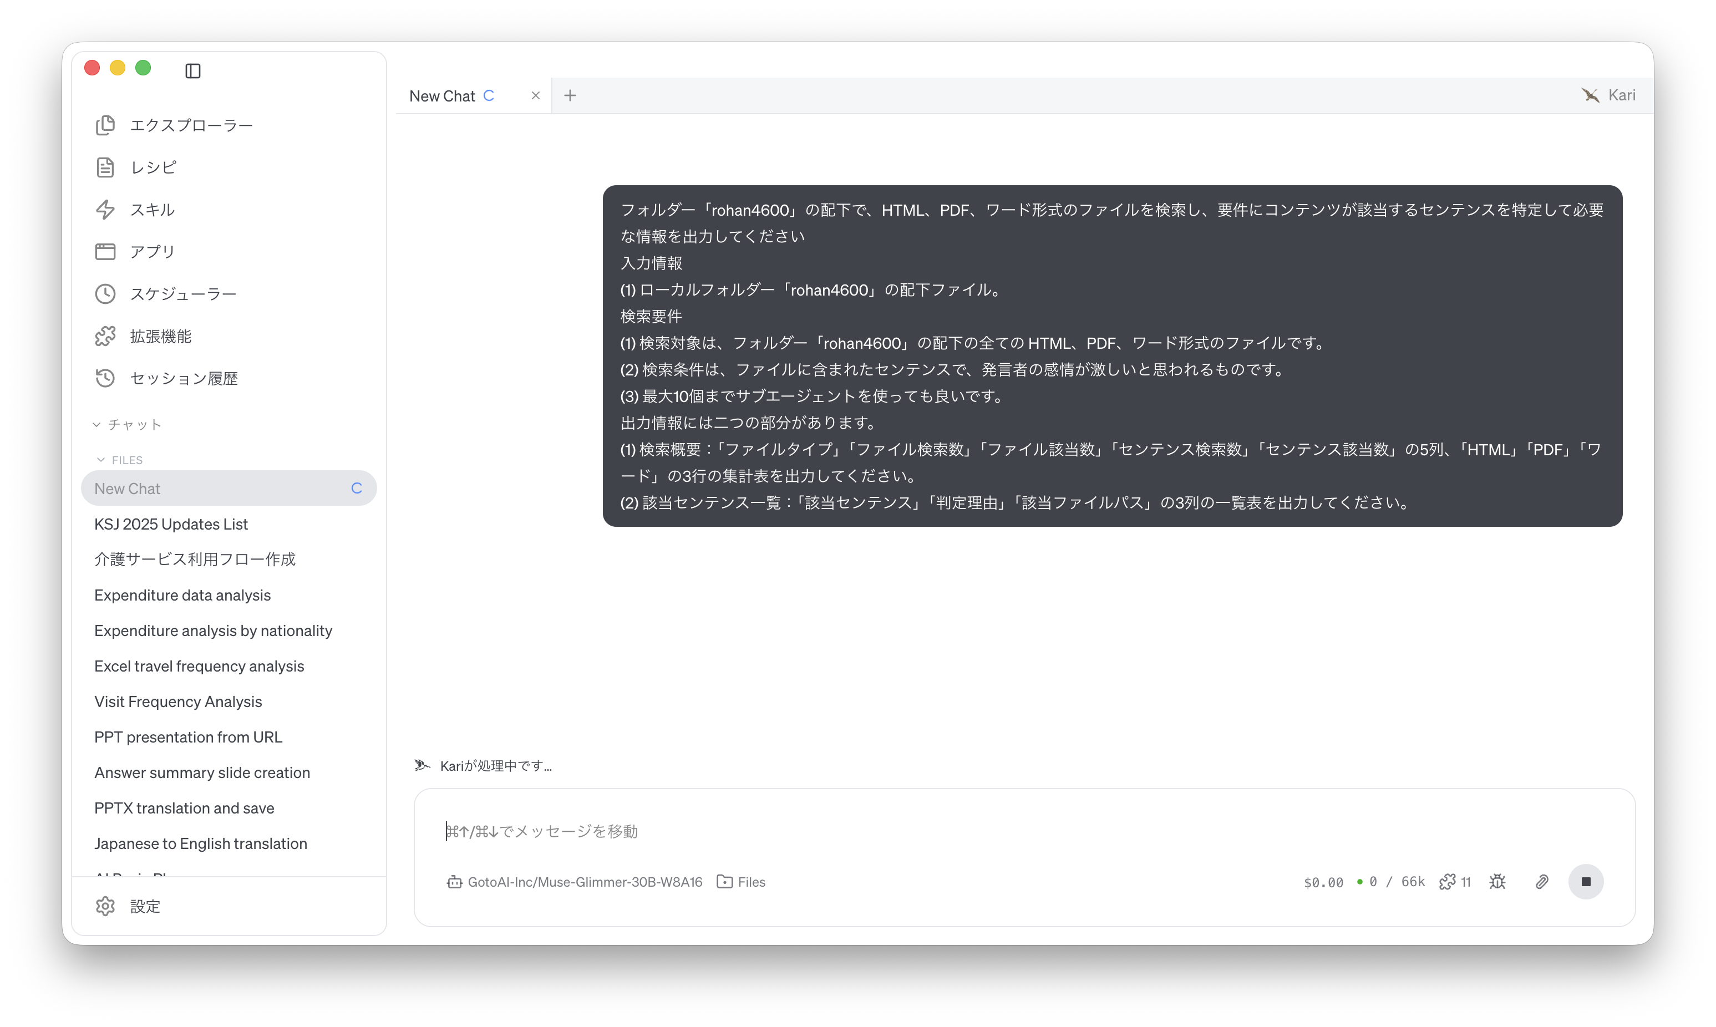The image size is (1716, 1027).
Task: Open the Files folder selector
Action: click(741, 882)
